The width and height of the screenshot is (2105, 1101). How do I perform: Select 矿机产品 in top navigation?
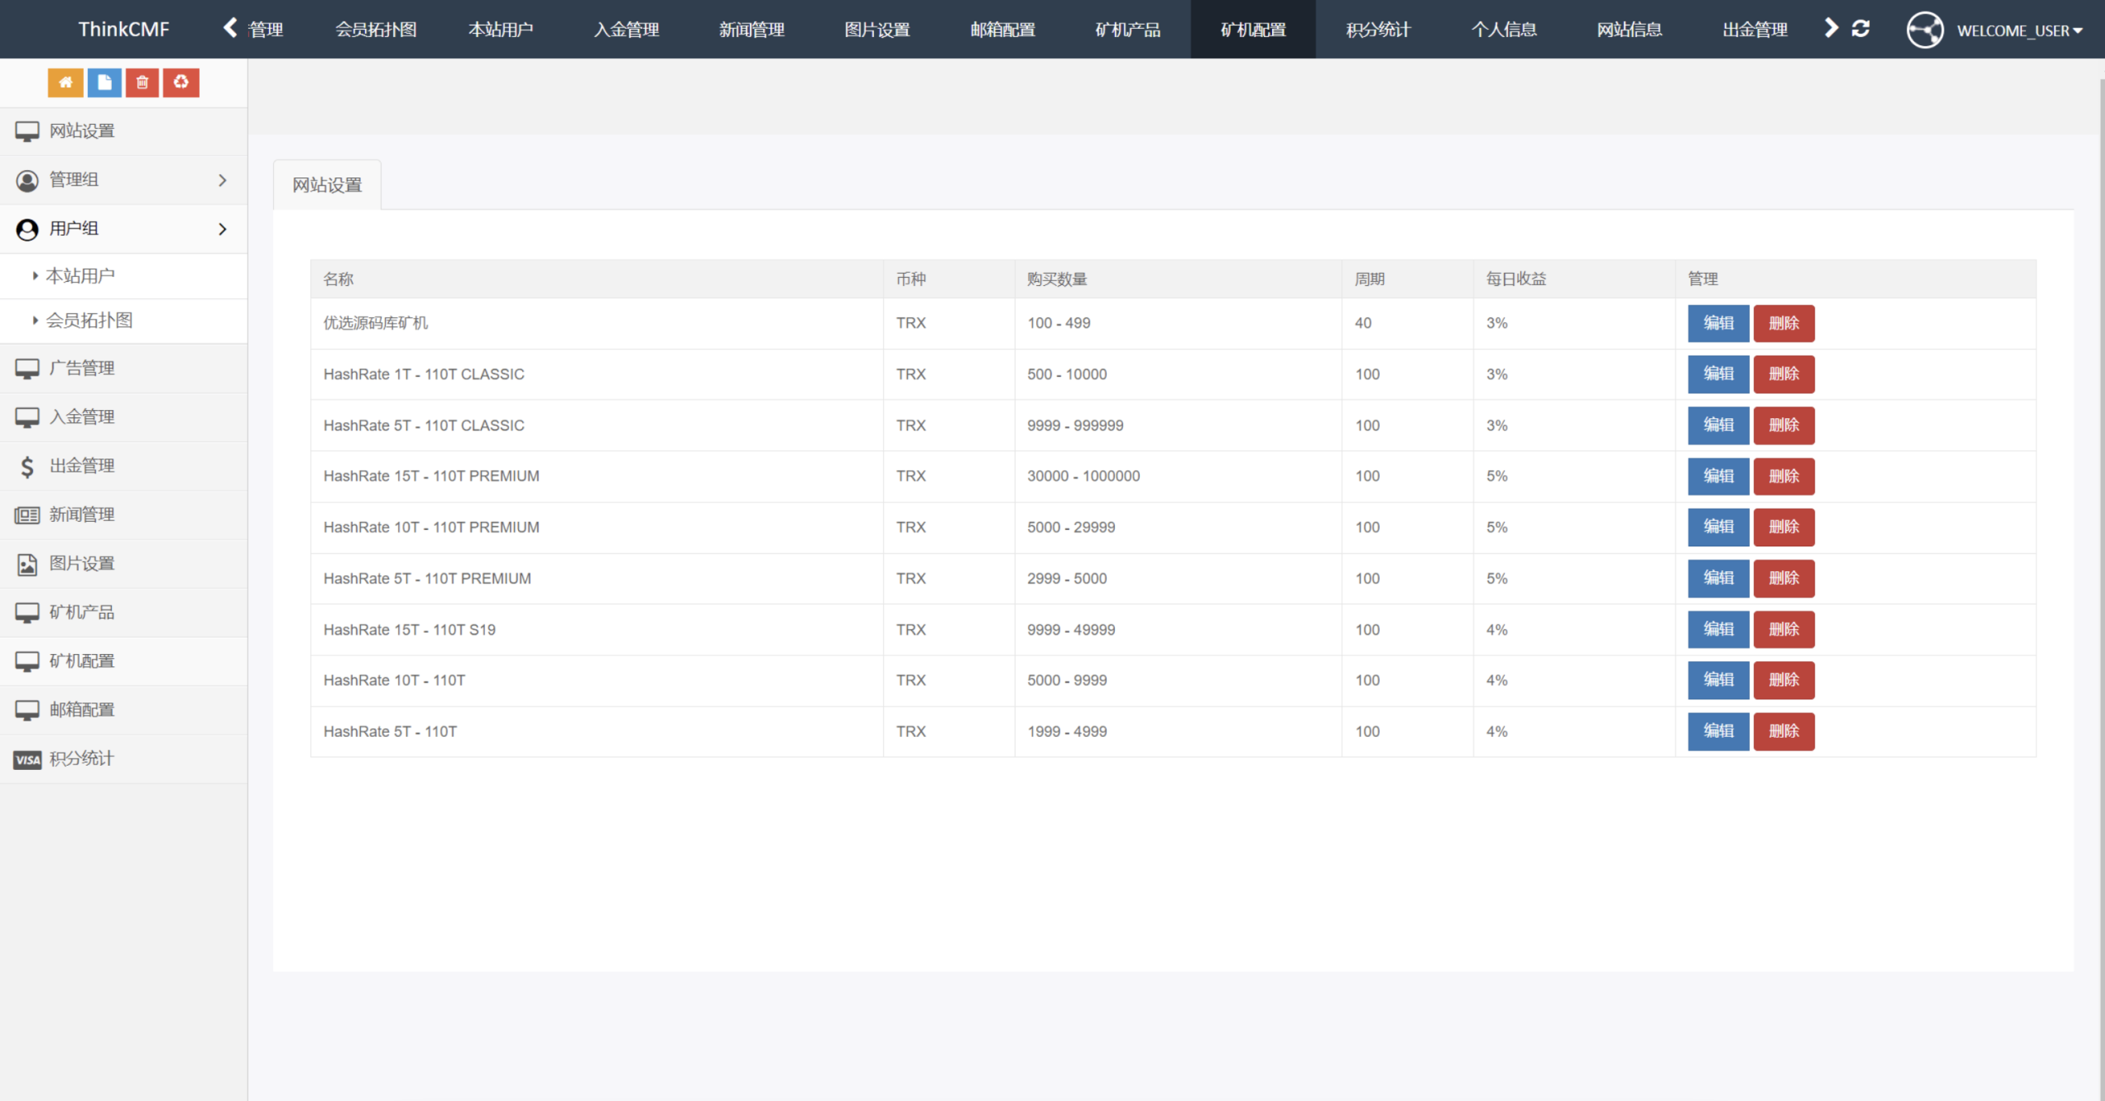[x=1127, y=30]
